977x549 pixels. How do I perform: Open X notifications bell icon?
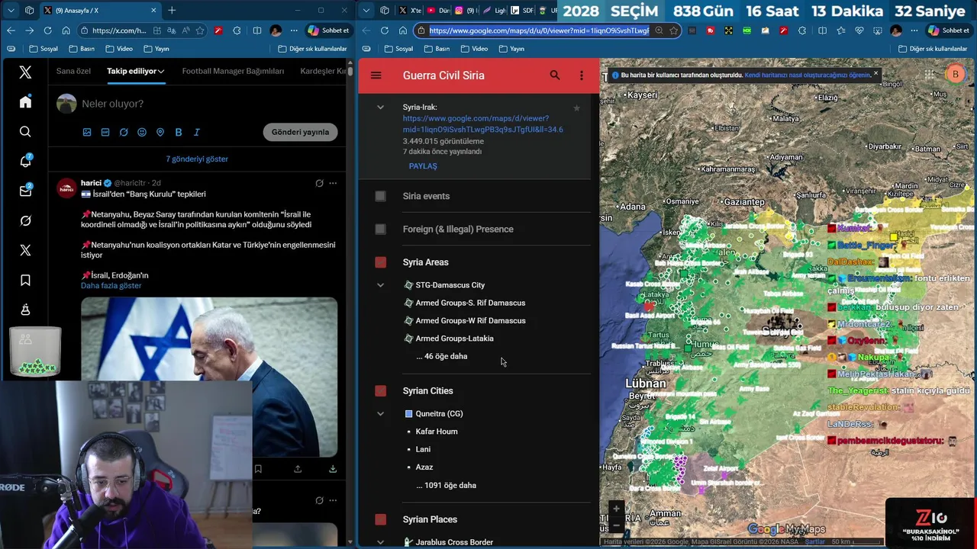(x=25, y=161)
